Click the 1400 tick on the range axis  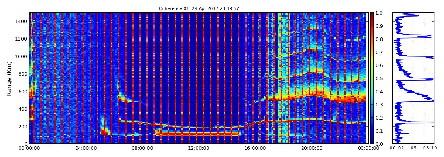click(x=22, y=22)
